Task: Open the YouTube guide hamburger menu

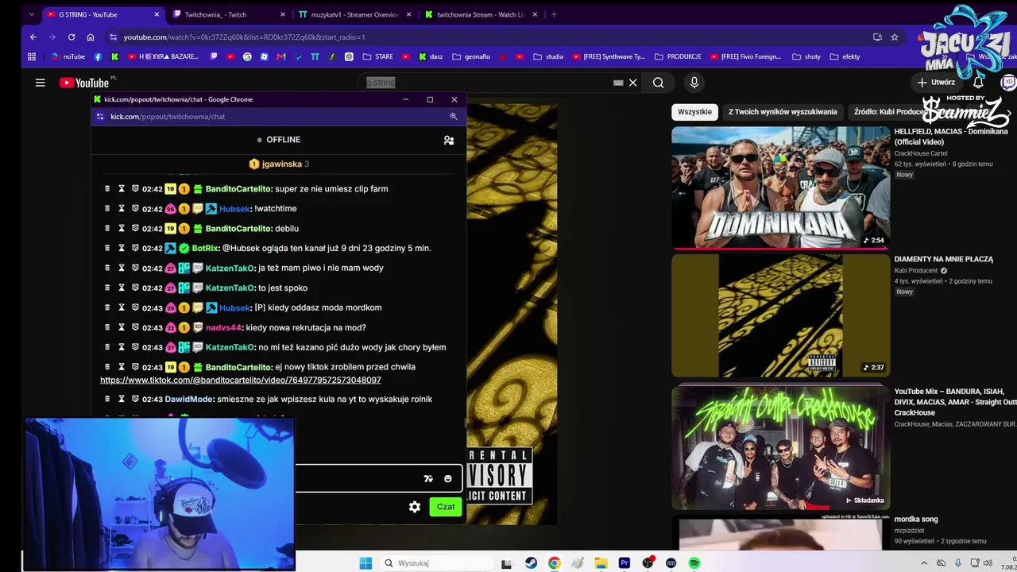Action: 40,83
